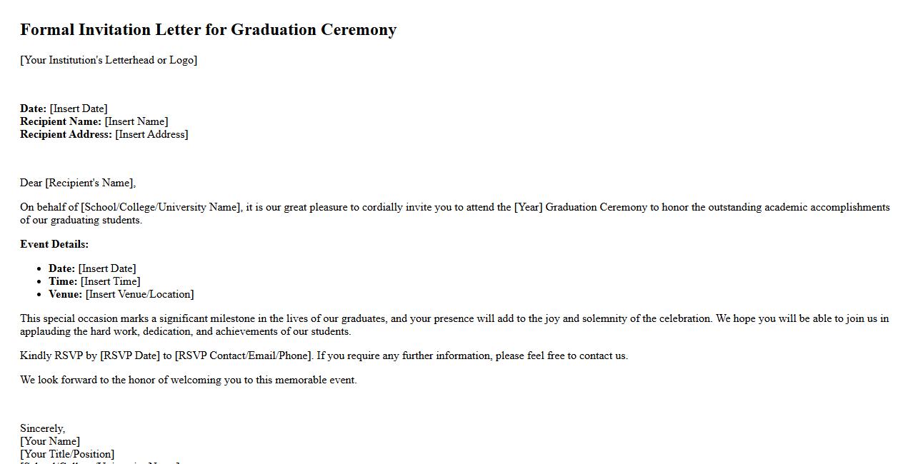The width and height of the screenshot is (913, 464).
Task: Click the Event Details heading
Action: pyautogui.click(x=54, y=244)
